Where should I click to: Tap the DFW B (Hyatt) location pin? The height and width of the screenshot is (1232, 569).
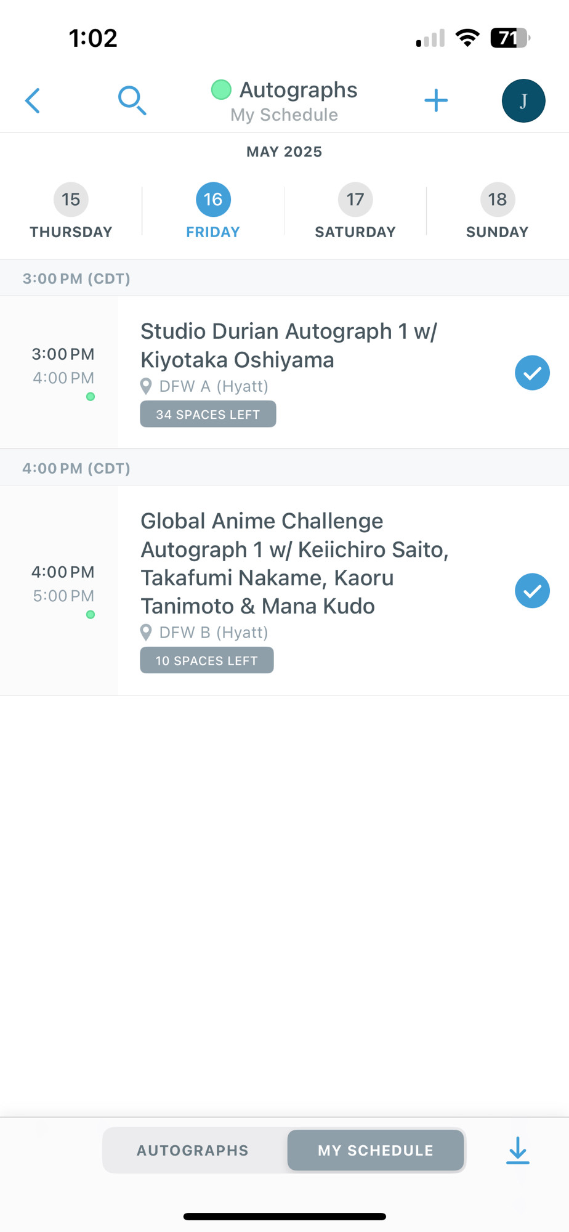146,632
